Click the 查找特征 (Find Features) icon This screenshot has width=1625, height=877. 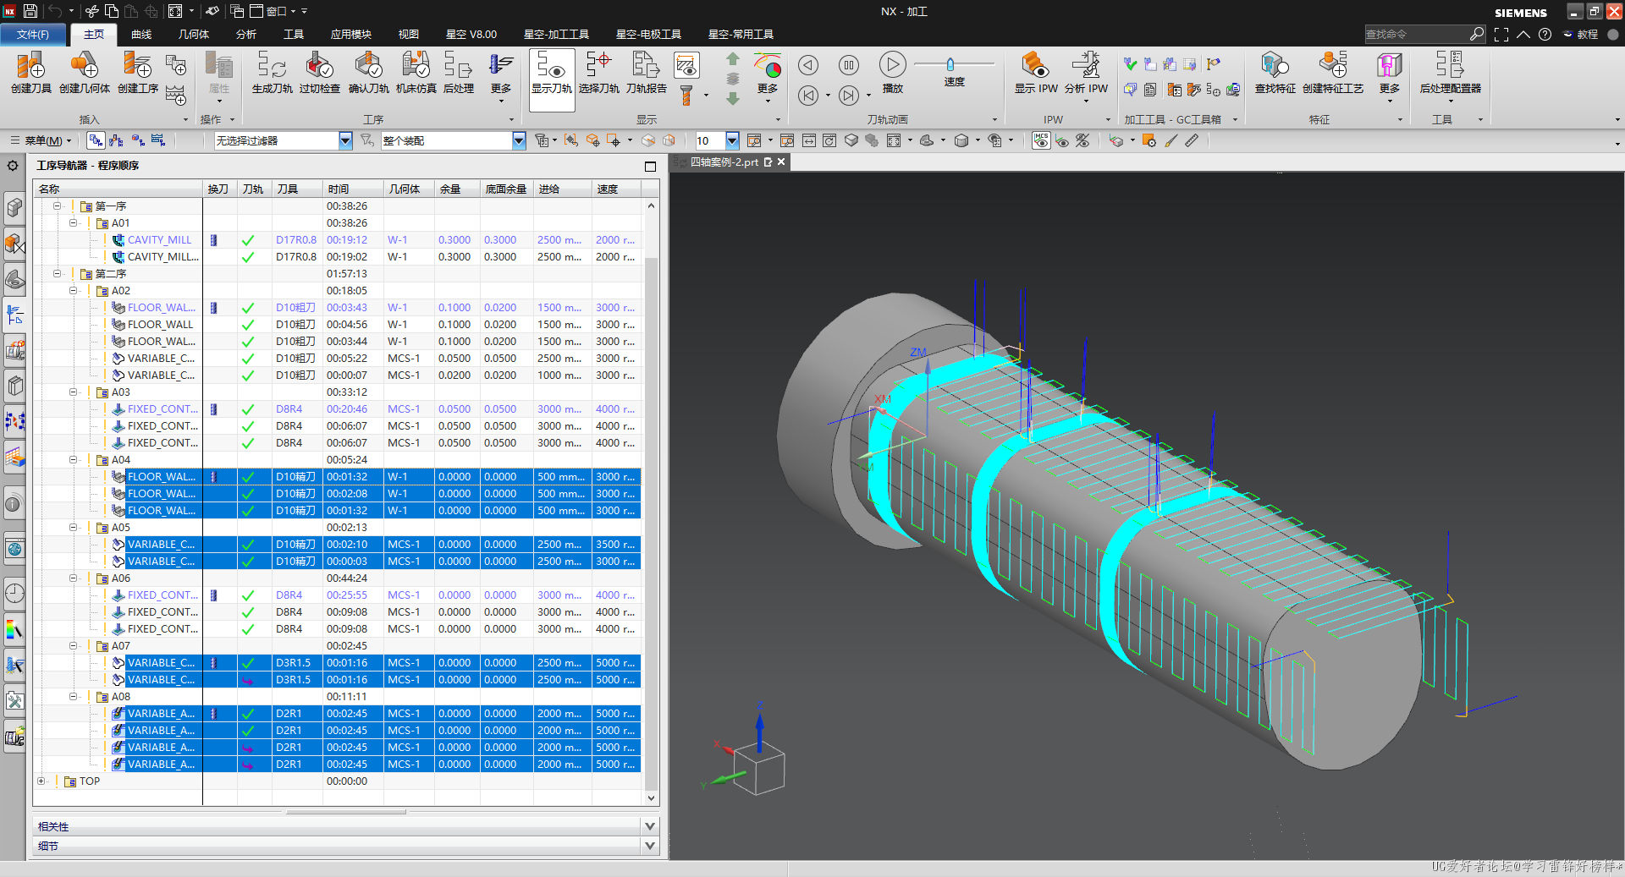point(1275,72)
